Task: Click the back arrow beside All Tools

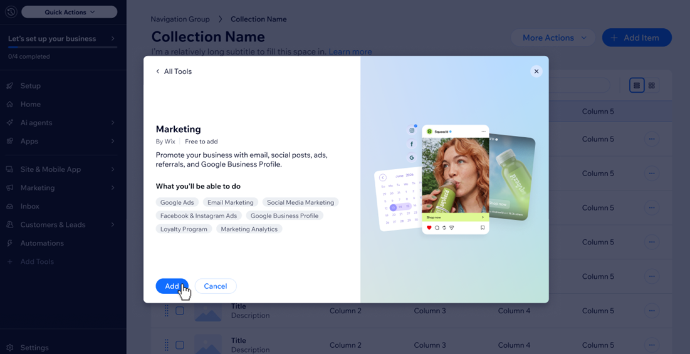Action: 157,71
